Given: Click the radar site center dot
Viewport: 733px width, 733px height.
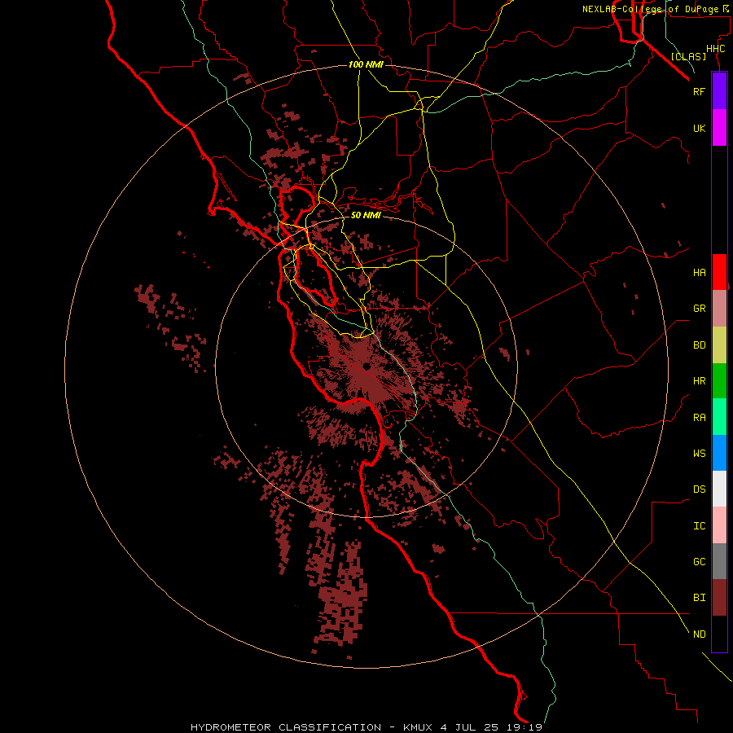Looking at the screenshot, I should point(366,366).
